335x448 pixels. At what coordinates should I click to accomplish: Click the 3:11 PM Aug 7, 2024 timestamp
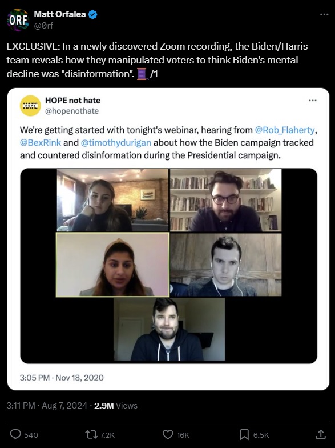[x=47, y=406]
